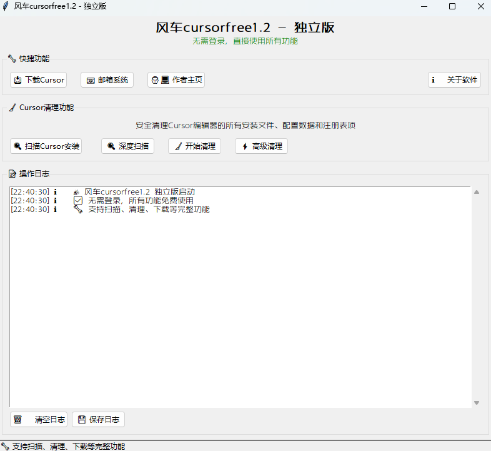The height and width of the screenshot is (451, 491).
Task: Close the 风车cursorfree1.2 window
Action: click(x=481, y=6)
